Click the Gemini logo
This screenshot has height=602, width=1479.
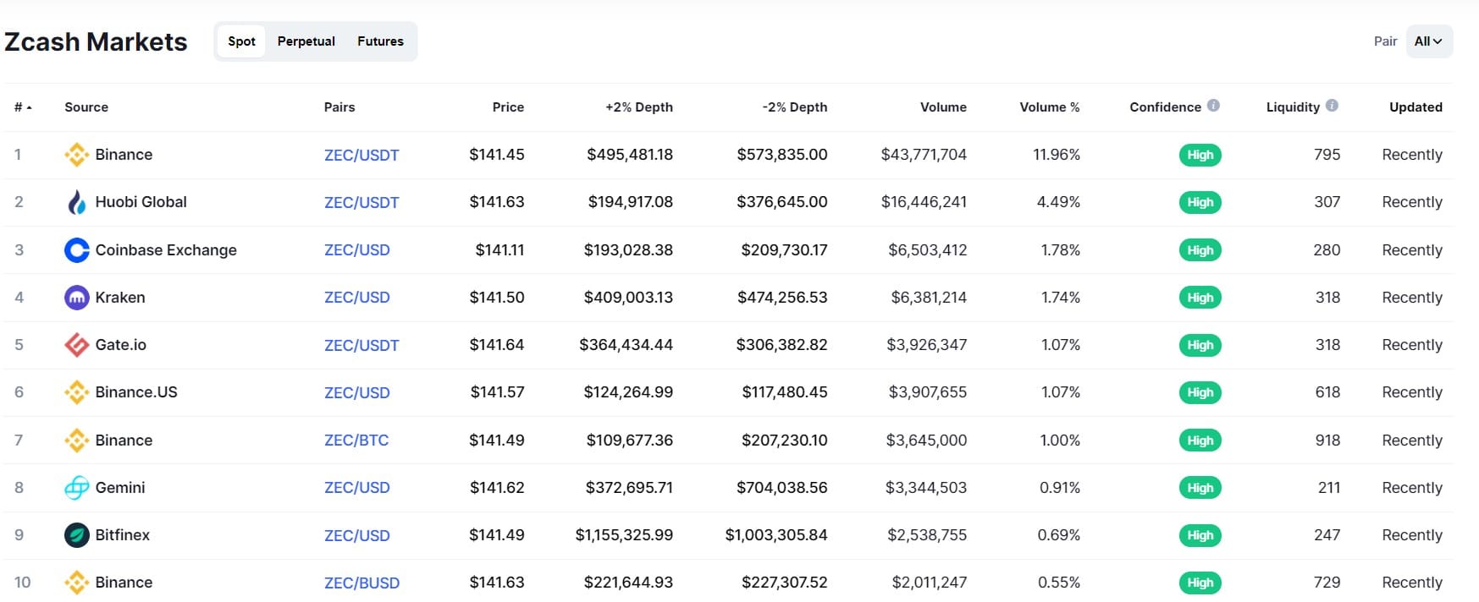pos(77,488)
